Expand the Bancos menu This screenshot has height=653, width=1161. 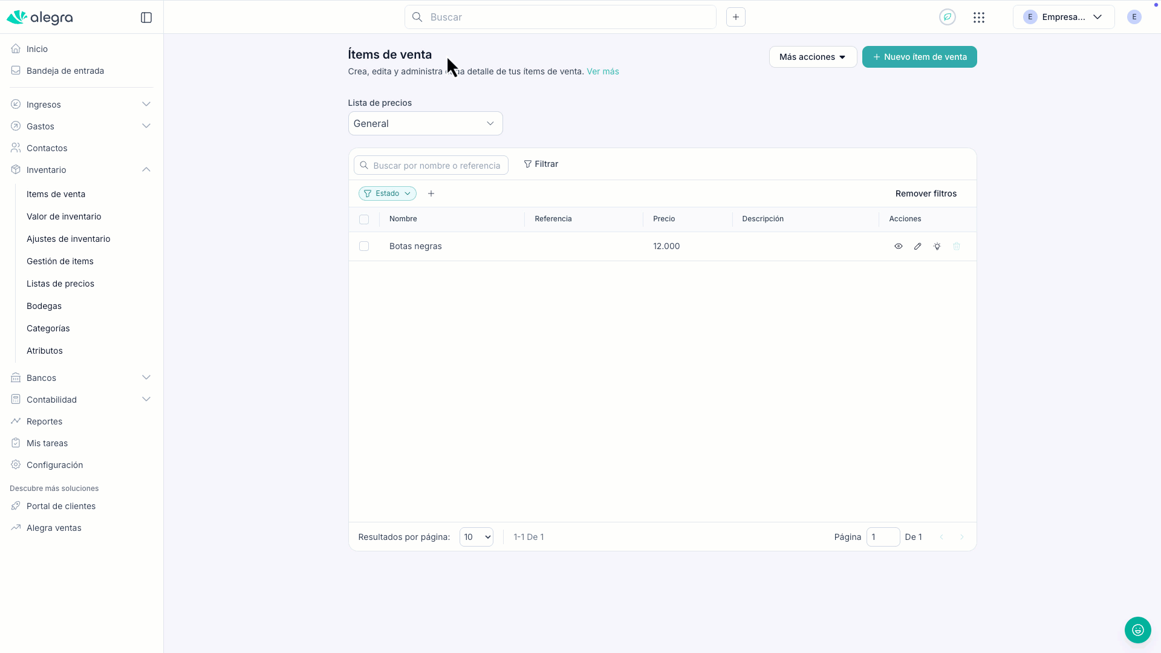pyautogui.click(x=81, y=378)
